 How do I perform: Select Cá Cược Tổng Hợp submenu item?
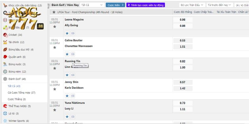[21, 93]
